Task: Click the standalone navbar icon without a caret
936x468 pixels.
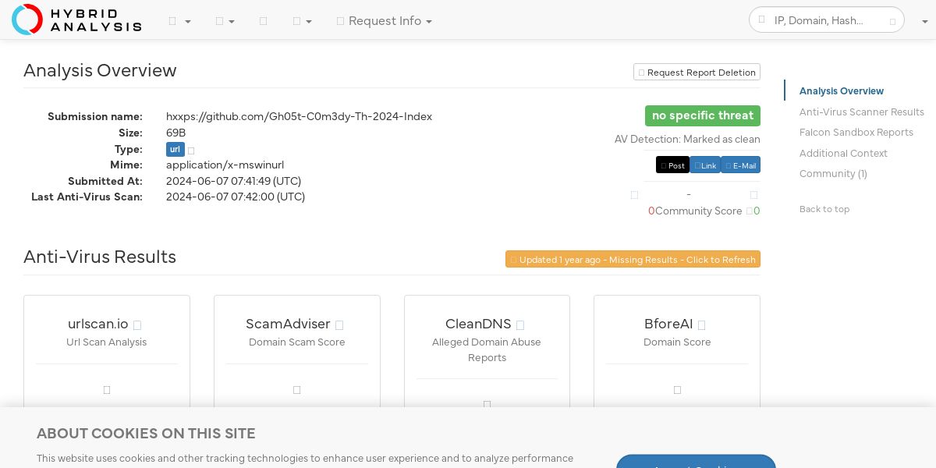Action: [263, 22]
